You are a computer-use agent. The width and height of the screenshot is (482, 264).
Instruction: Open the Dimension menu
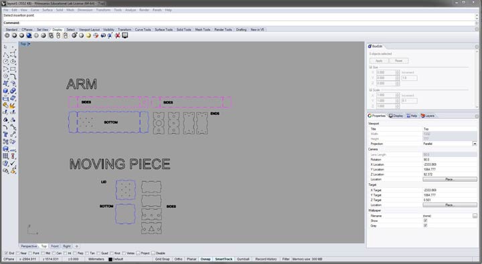tap(85, 10)
